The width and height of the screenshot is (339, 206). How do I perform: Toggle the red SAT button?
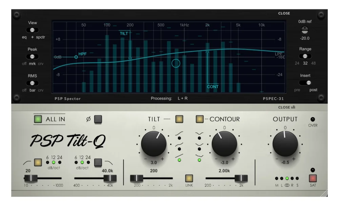tap(313, 178)
